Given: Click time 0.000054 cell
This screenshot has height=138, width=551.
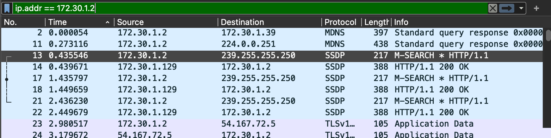Looking at the screenshot, I should [x=68, y=33].
